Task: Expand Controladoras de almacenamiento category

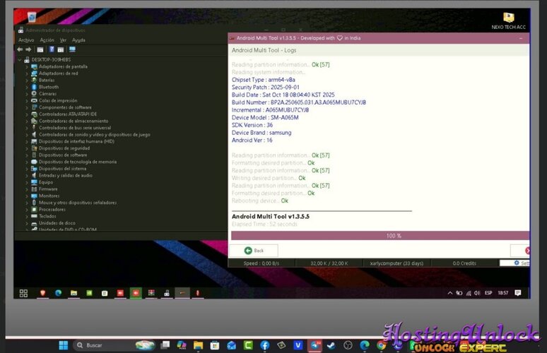Action: point(27,121)
